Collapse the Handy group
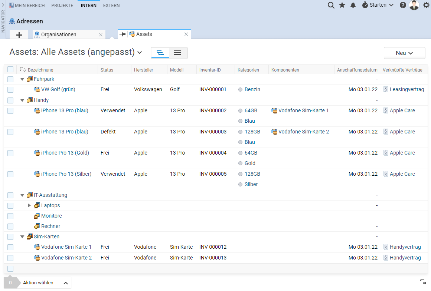Screen dimensions: 431x291 22,100
